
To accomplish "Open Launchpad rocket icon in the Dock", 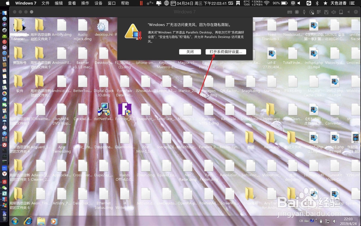I will pyautogui.click(x=4, y=30).
